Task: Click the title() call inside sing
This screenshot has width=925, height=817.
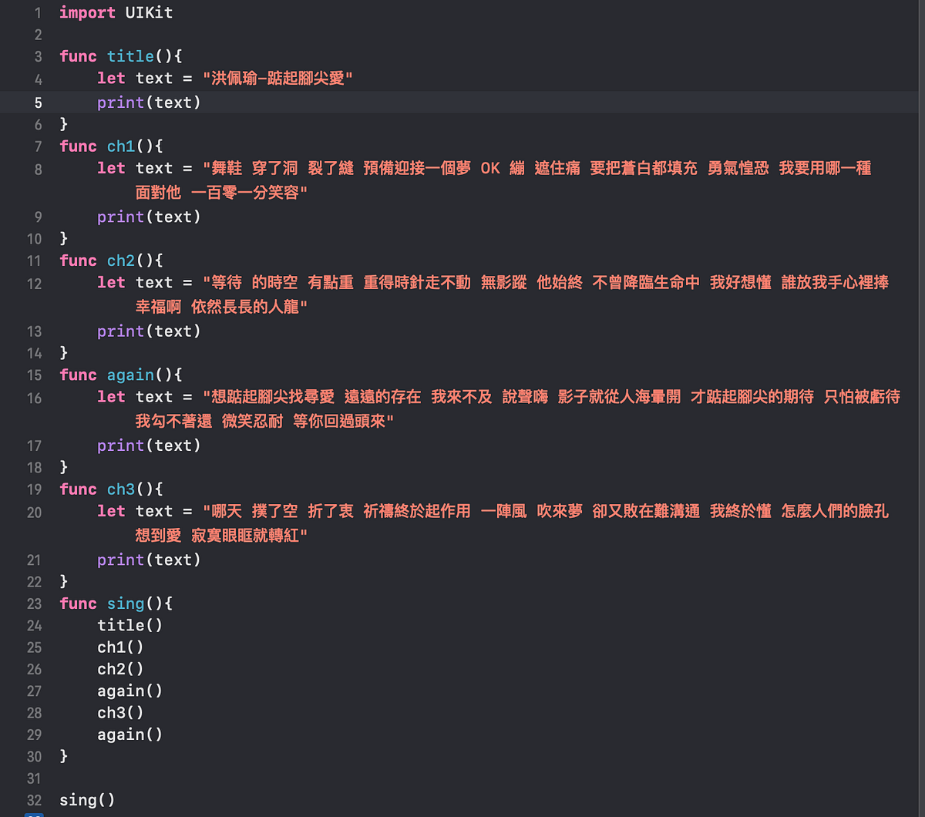Action: [x=129, y=625]
